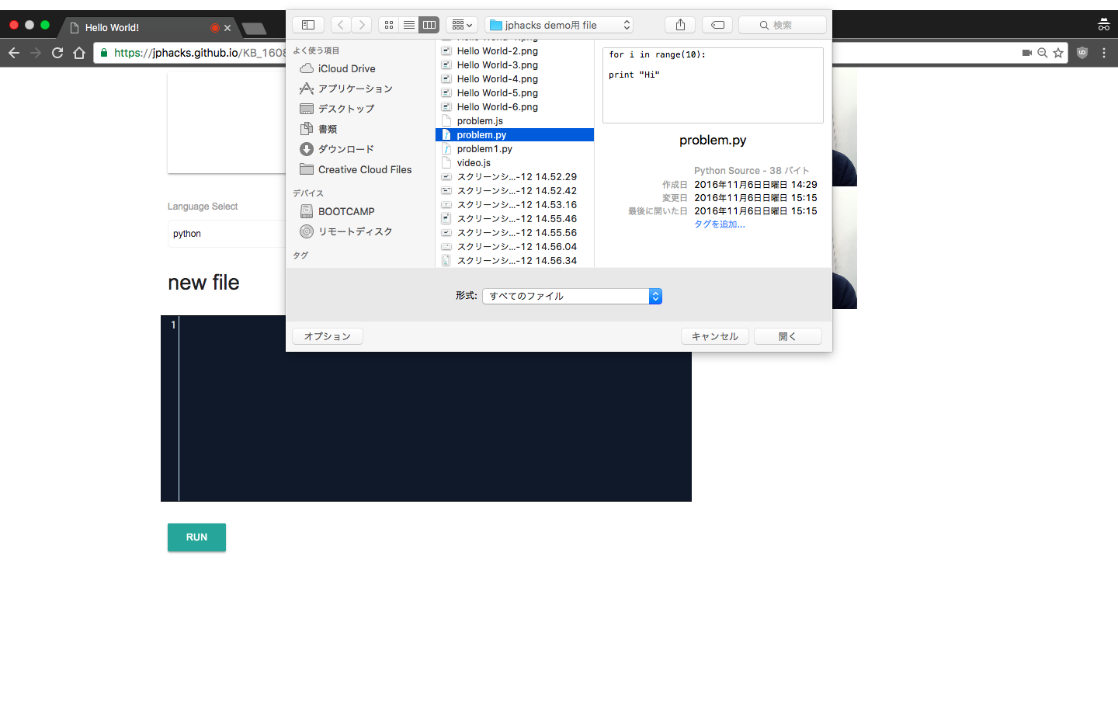Screen dimensions: 1118x709
Task: Select screenshot file ending 14.56.34
Action: coord(515,261)
